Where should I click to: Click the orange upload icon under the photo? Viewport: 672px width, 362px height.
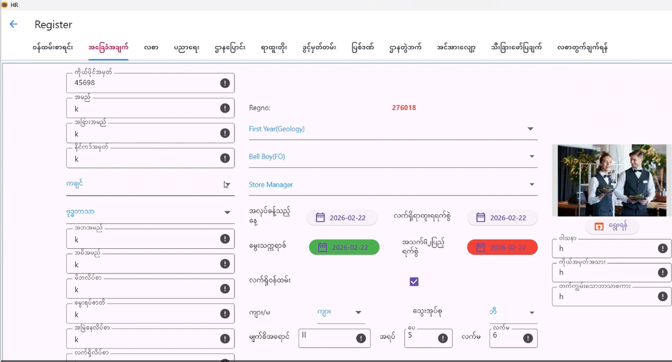point(599,227)
